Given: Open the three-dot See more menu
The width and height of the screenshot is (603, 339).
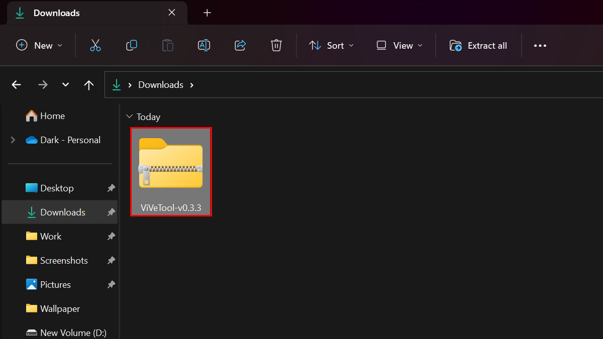Looking at the screenshot, I should (x=540, y=46).
